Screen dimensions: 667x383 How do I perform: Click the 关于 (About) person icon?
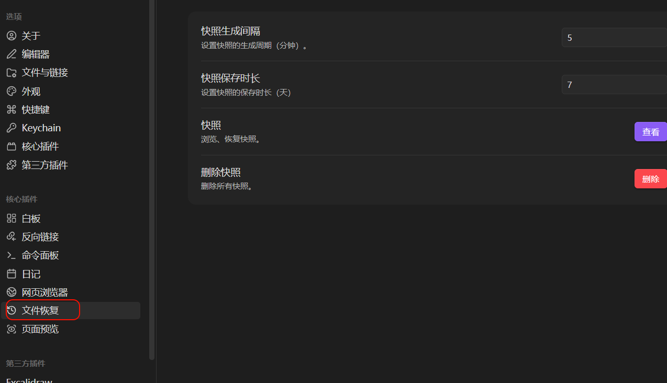[x=12, y=36]
